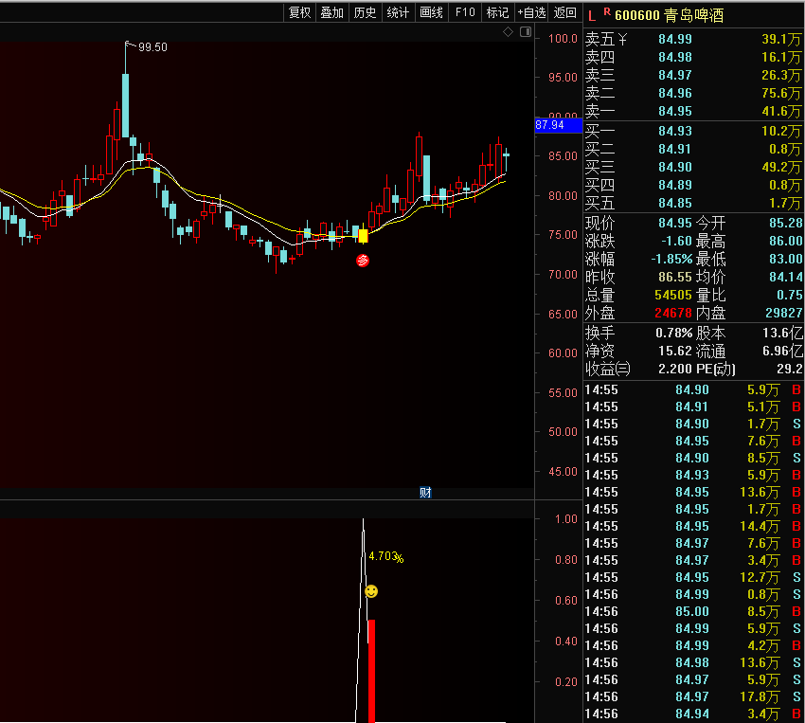The width and height of the screenshot is (805, 723).
Task: Click the 股本 value 13.6亿
Action: (x=782, y=333)
